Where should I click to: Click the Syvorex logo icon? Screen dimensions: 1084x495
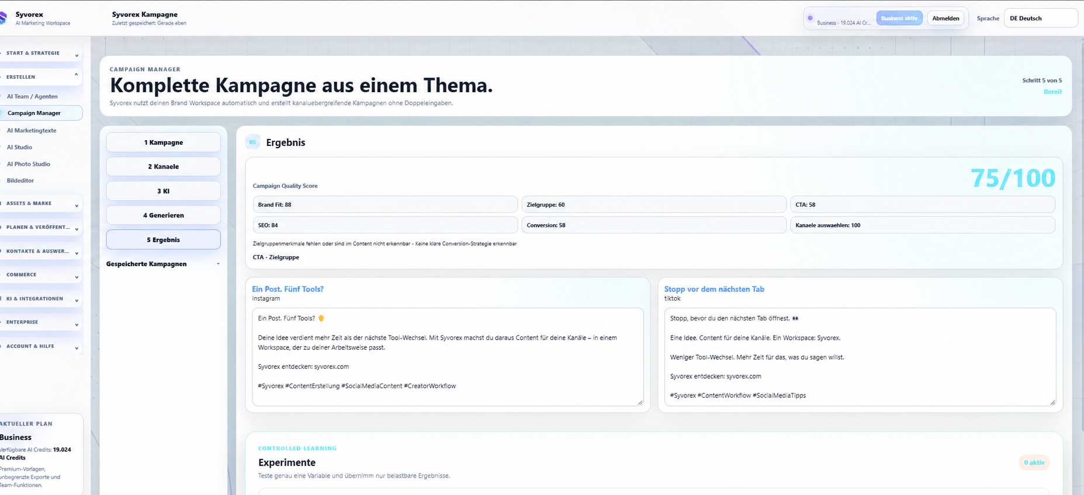pos(3,18)
